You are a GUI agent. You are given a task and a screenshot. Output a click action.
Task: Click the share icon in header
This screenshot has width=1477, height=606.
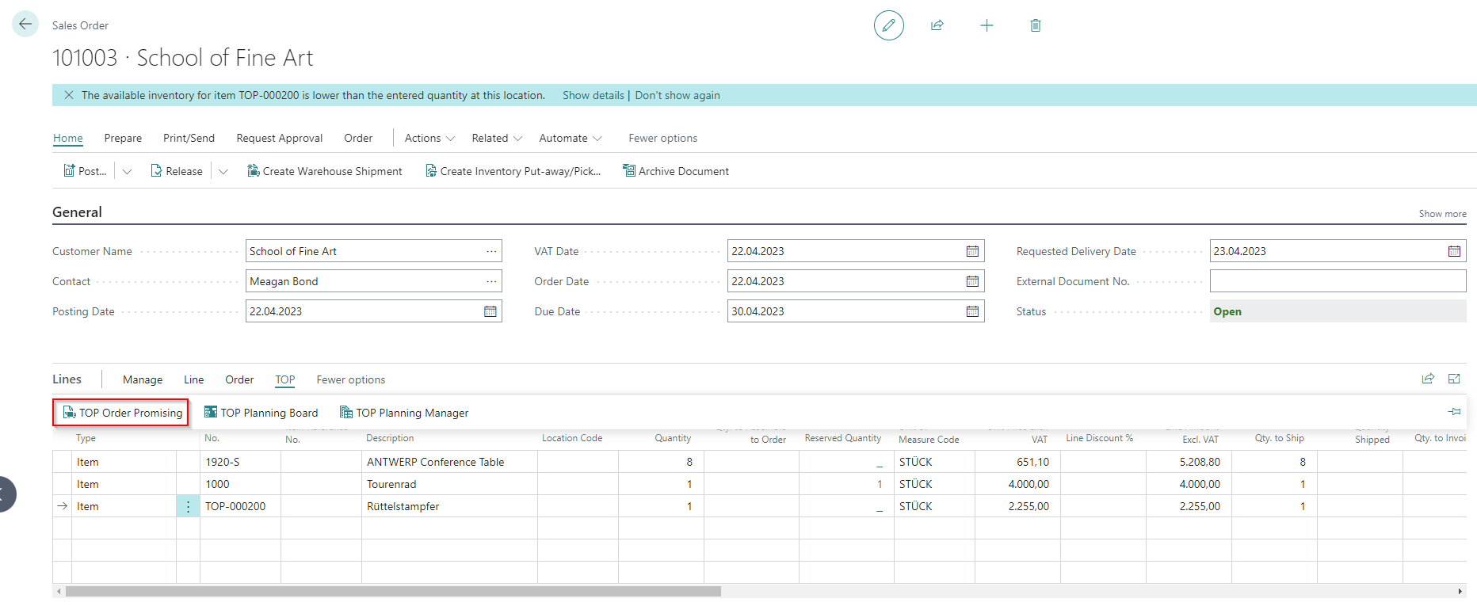point(937,25)
